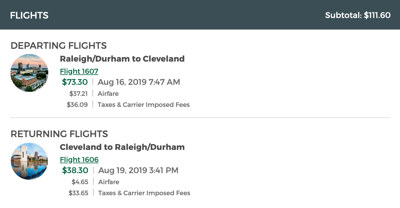Click the $73.30 departing flight price
Viewport: 400px width, 208px height.
[75, 82]
